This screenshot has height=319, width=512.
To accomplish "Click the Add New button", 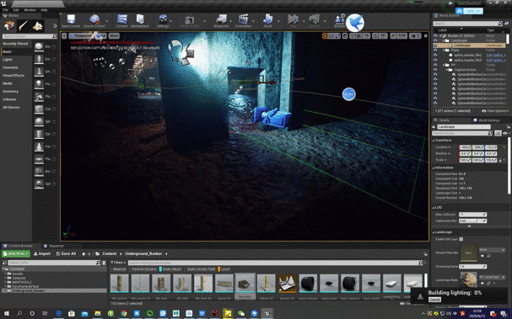I will pyautogui.click(x=16, y=253).
